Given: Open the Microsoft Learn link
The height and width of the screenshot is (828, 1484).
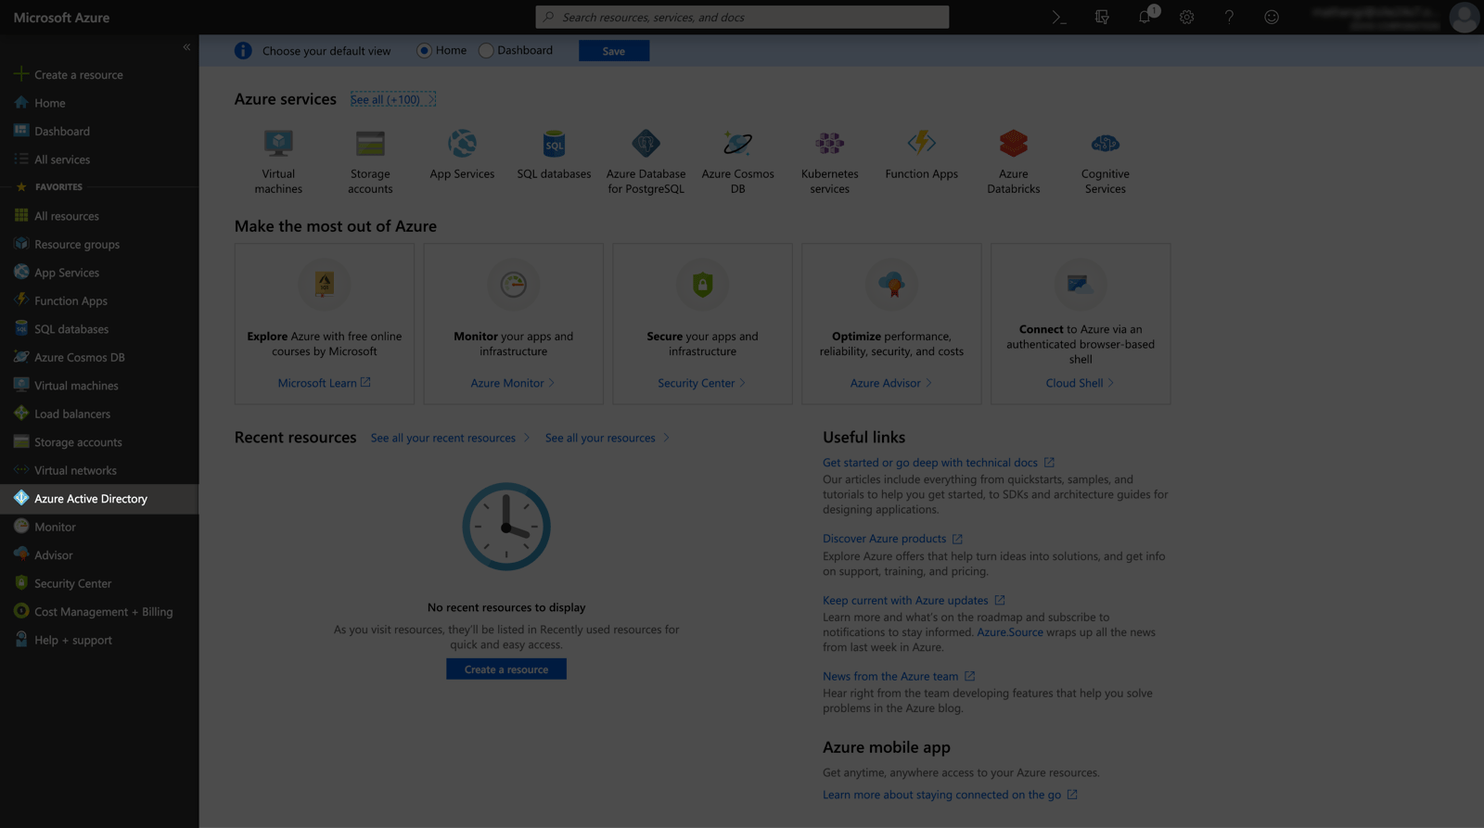Looking at the screenshot, I should (x=324, y=383).
